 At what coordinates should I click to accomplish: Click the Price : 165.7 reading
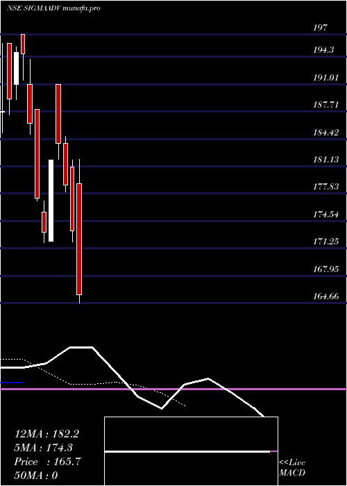[x=47, y=462]
